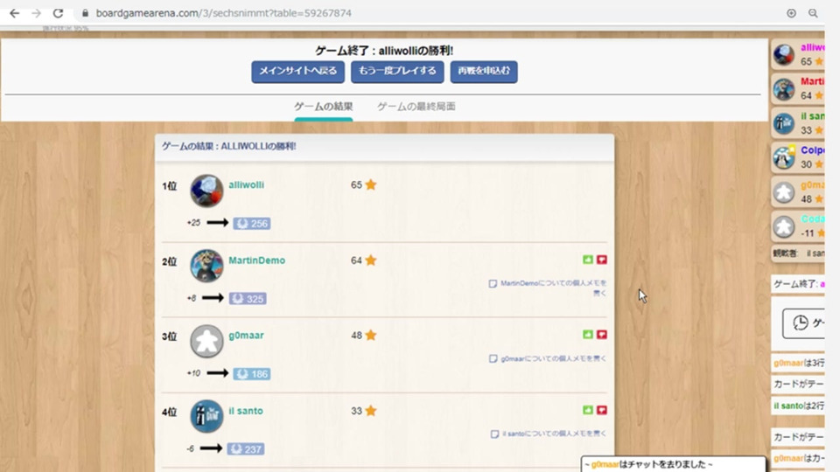Image resolution: width=840 pixels, height=472 pixels.
Task: Open MartinDemo profile name link
Action: (256, 260)
